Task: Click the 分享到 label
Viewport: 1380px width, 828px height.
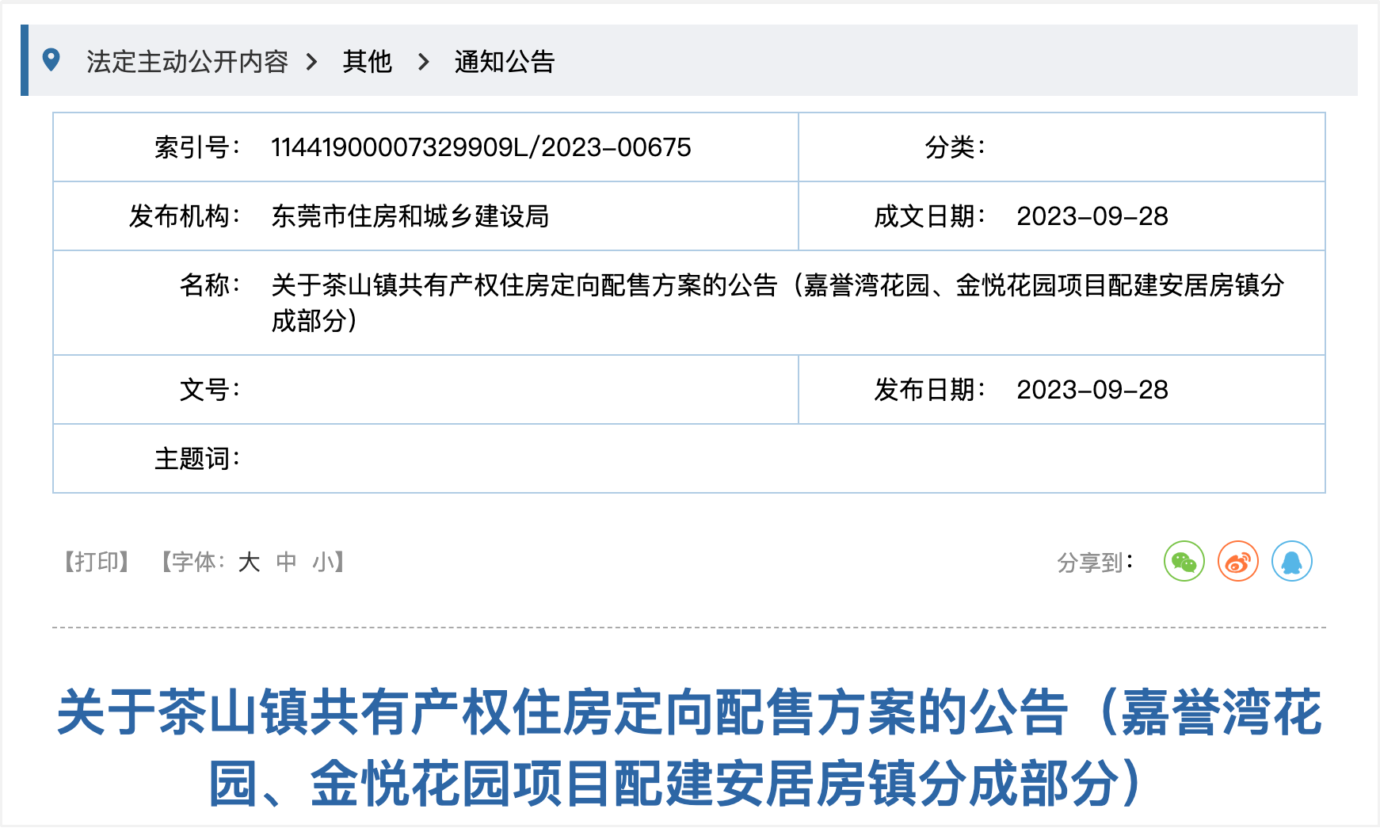Action: [x=1095, y=563]
